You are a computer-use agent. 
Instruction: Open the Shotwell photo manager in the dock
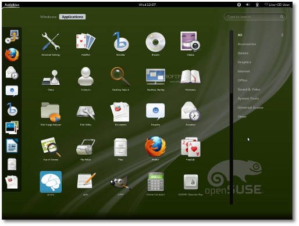click(x=12, y=127)
